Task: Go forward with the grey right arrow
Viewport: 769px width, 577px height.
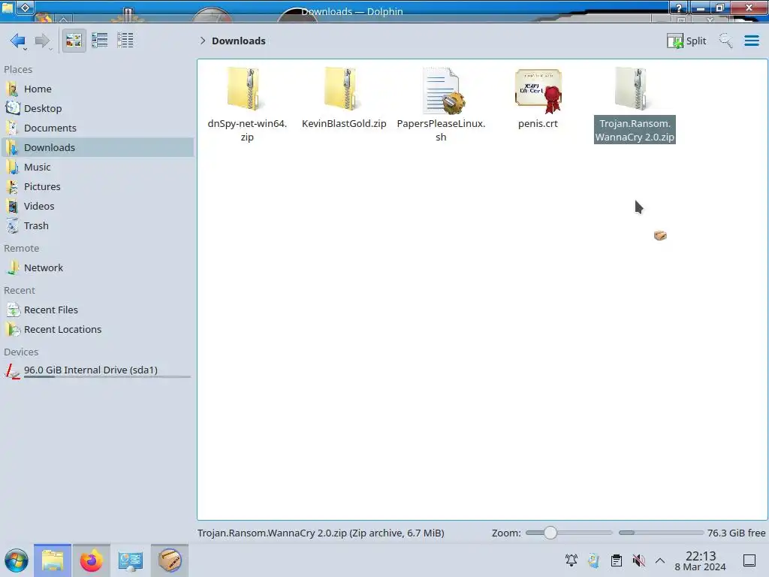Action: pos(43,41)
